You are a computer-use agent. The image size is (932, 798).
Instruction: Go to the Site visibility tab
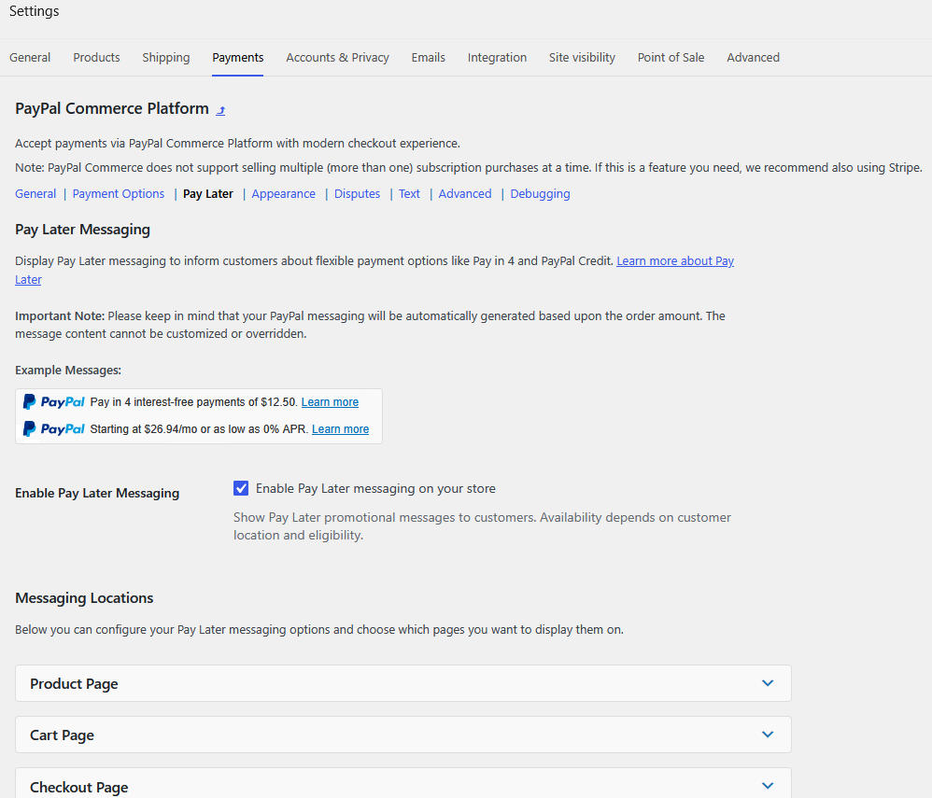[x=582, y=58]
